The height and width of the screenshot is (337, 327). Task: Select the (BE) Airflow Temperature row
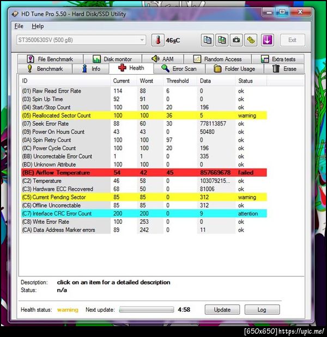click(x=144, y=172)
